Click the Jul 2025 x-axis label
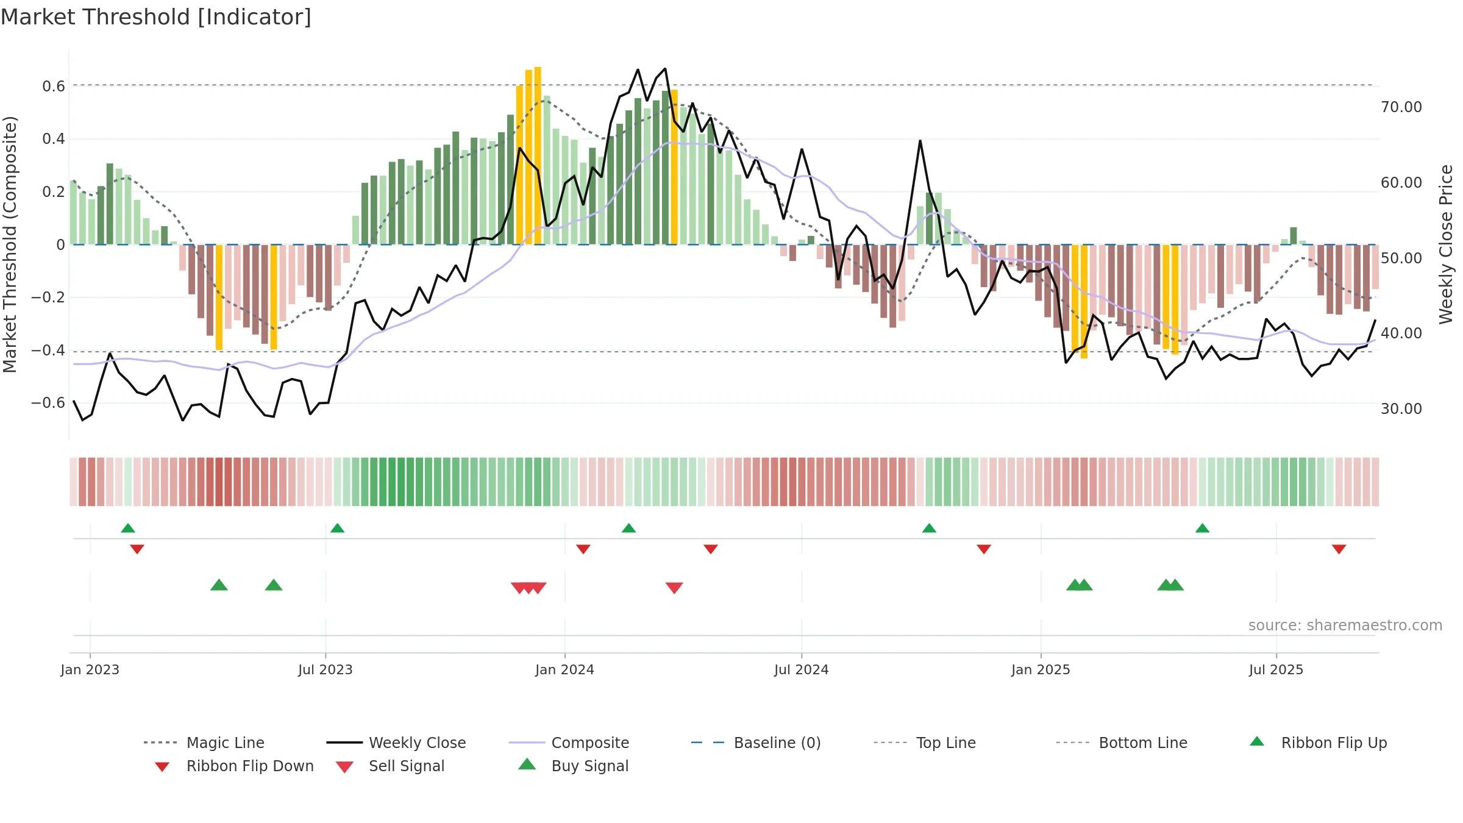Screen dimensions: 1463x823 click(x=1276, y=670)
